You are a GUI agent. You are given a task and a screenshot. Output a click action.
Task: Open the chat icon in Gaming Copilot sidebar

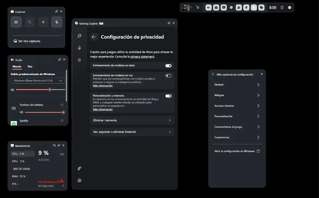pyautogui.click(x=79, y=36)
